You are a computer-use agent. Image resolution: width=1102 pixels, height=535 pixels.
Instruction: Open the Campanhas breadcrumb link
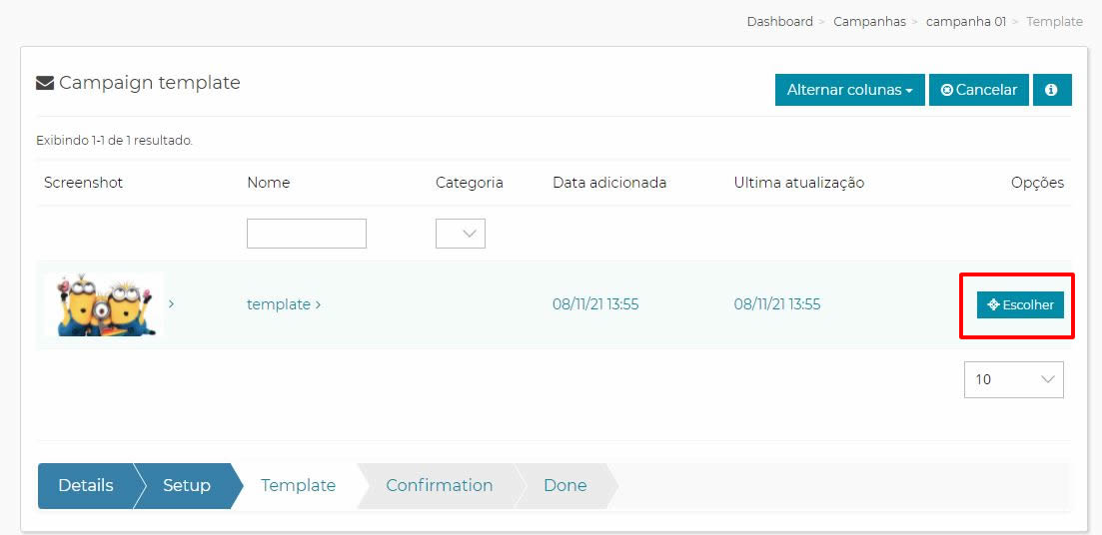pos(869,22)
